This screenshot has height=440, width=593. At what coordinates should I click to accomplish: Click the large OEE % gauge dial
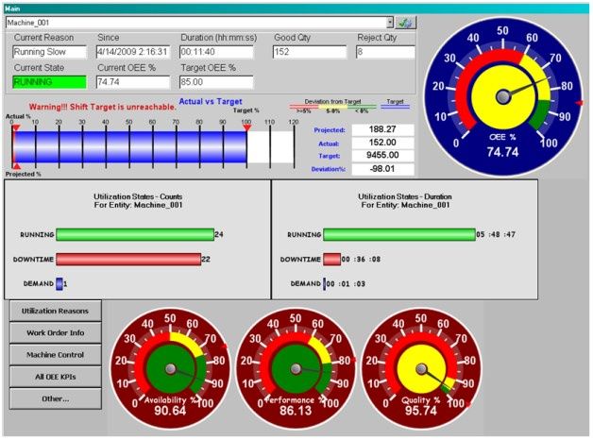pyautogui.click(x=502, y=97)
